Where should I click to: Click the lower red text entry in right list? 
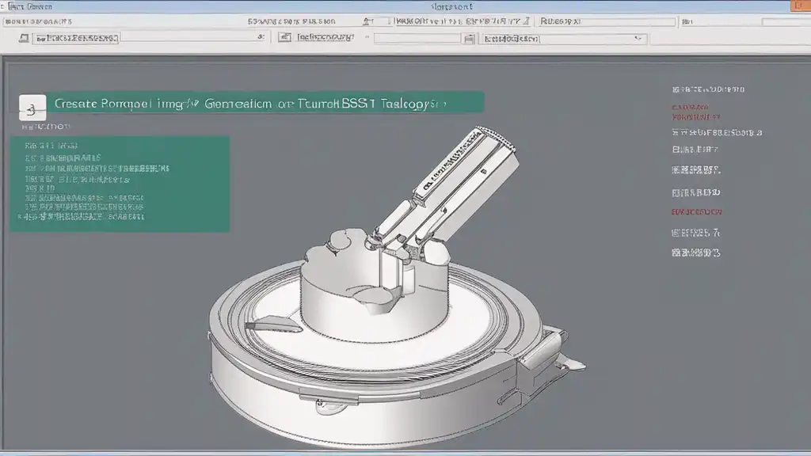696,212
